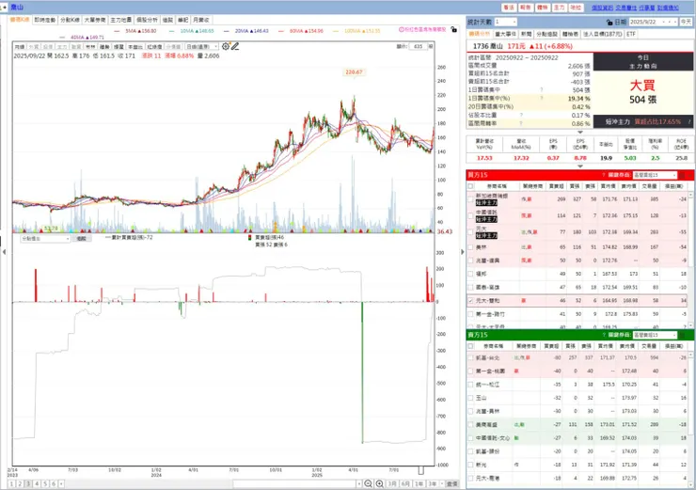Image resolution: width=696 pixels, height=490 pixels.
Task: Select the pencil drawing tool icon
Action: [x=235, y=46]
